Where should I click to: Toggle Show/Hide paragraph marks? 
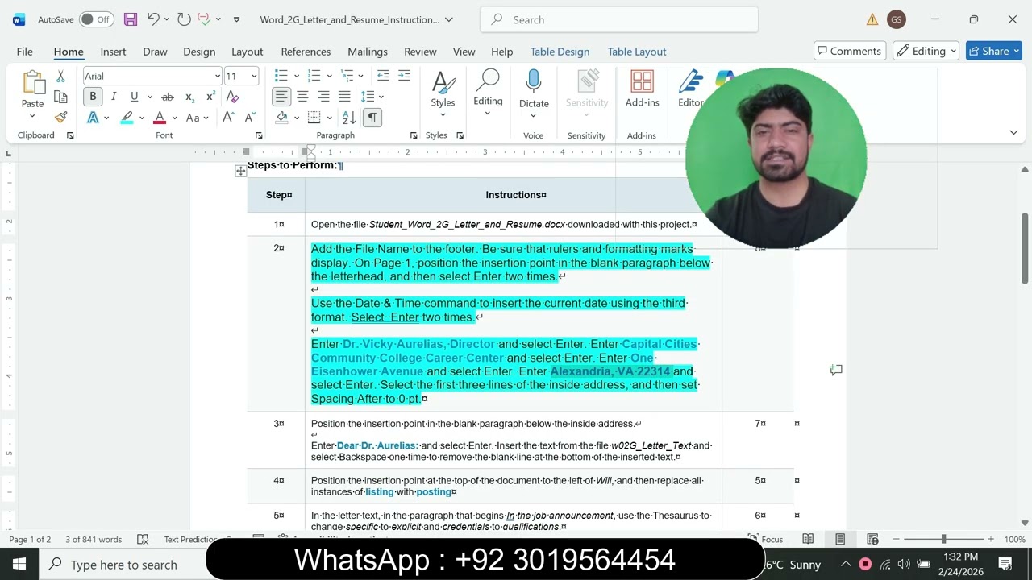372,118
